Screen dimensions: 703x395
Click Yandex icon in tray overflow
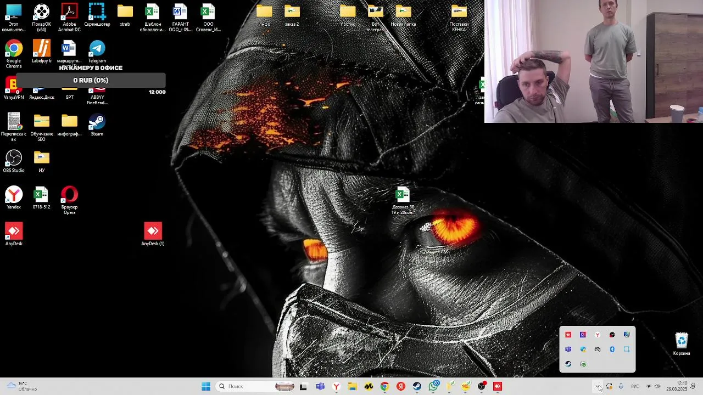(598, 335)
